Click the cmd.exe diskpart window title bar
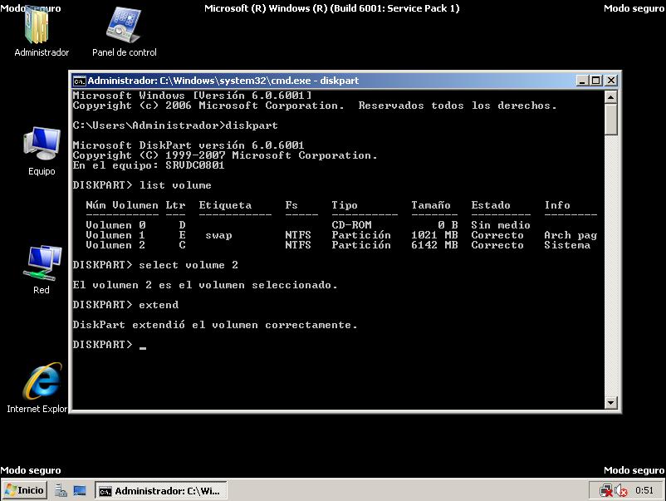The image size is (666, 501). pos(332,81)
